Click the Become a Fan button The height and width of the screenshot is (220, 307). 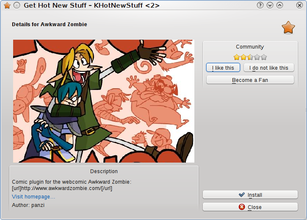250,80
